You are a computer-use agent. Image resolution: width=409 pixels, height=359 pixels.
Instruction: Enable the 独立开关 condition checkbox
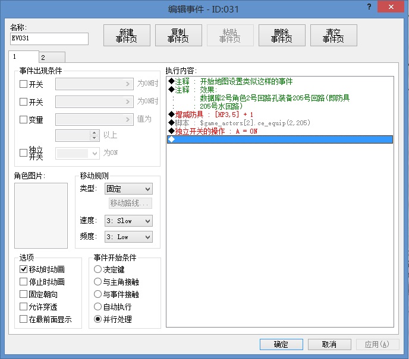[x=23, y=153]
